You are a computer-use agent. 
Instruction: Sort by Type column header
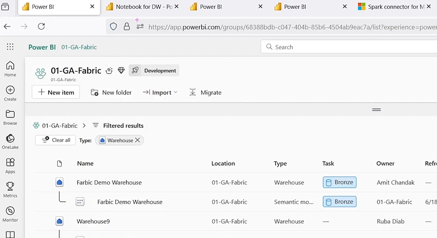(280, 164)
